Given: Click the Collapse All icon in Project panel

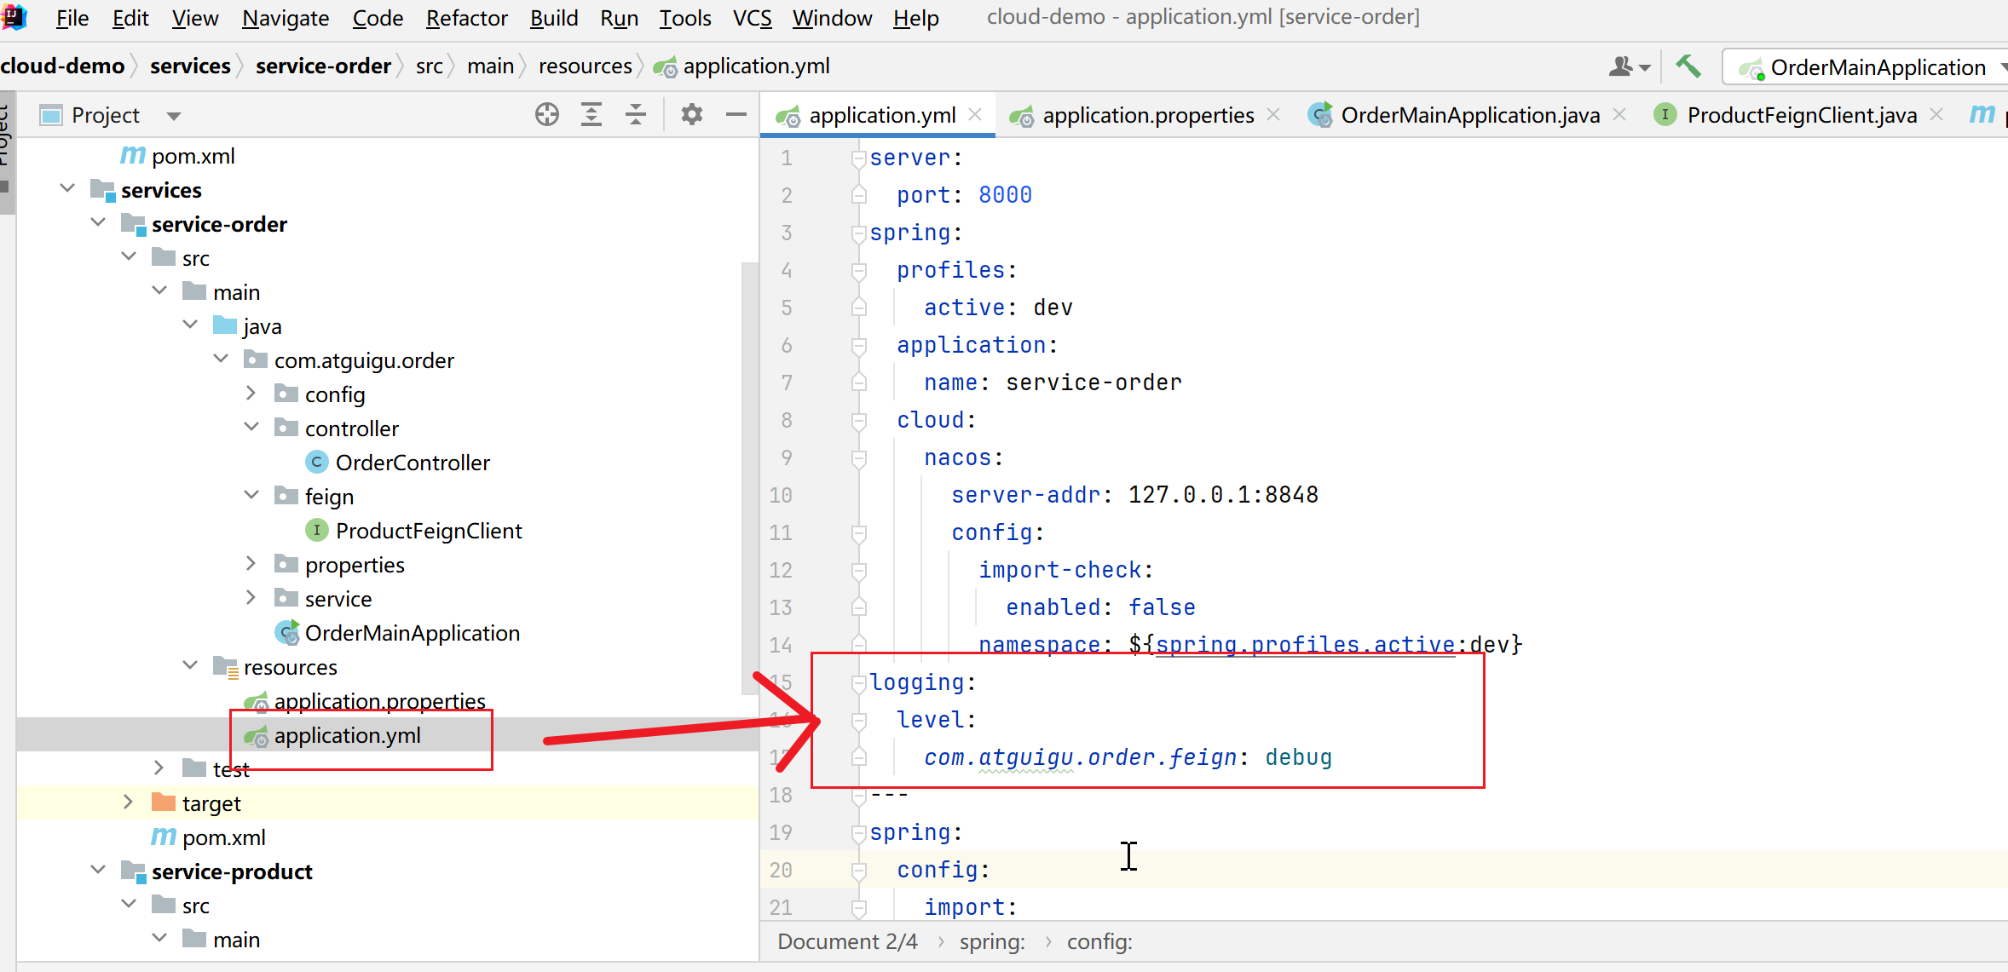Looking at the screenshot, I should pos(636,114).
